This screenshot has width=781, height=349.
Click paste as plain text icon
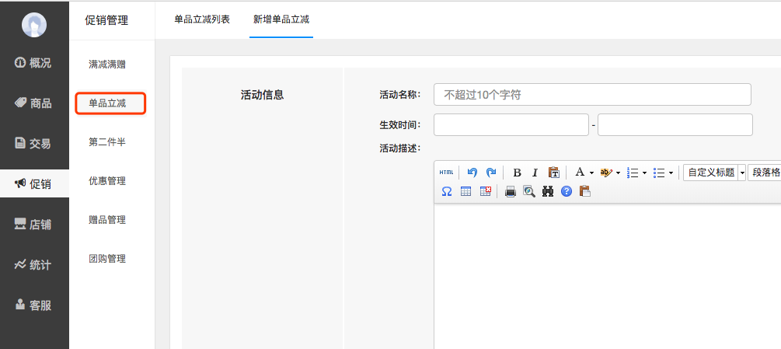(x=553, y=173)
